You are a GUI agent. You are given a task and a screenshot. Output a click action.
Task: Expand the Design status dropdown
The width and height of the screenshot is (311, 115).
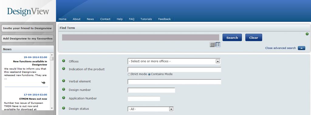[151, 109]
